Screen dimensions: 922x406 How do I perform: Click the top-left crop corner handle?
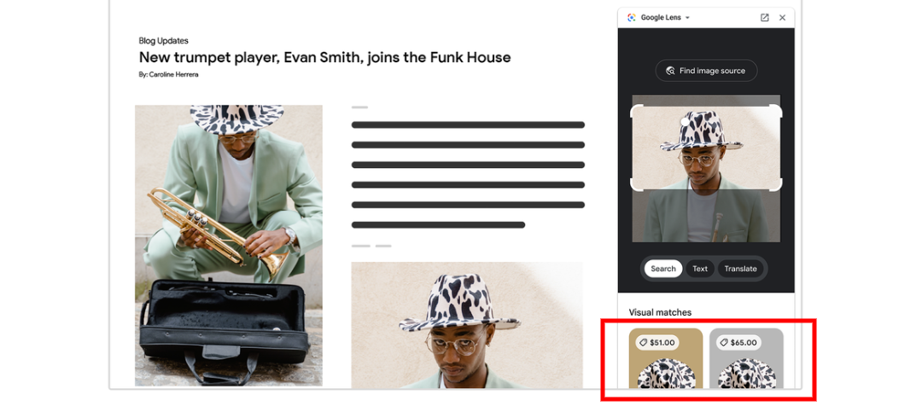[x=636, y=111]
